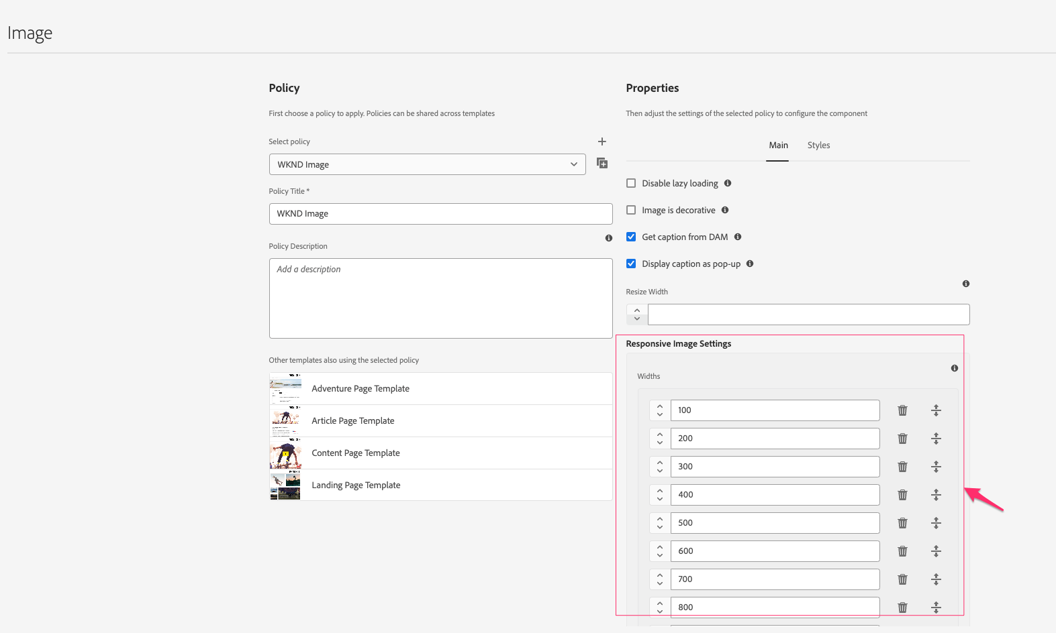Image resolution: width=1056 pixels, height=633 pixels.
Task: Show info for Policy Description
Action: (x=609, y=238)
